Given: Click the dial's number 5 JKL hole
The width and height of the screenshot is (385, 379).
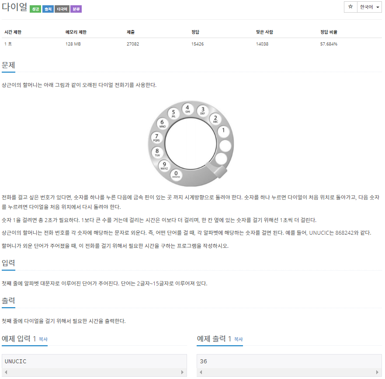Looking at the screenshot, I should coord(173,114).
